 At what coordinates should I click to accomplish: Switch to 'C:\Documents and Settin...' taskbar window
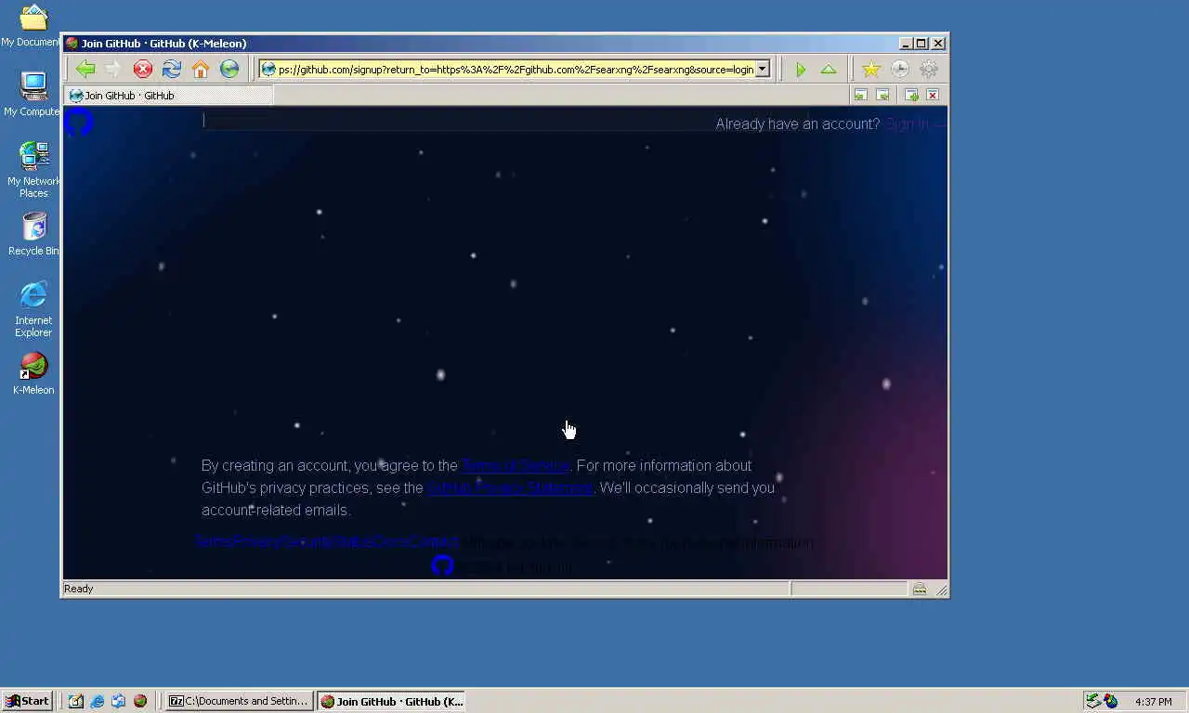pyautogui.click(x=239, y=701)
